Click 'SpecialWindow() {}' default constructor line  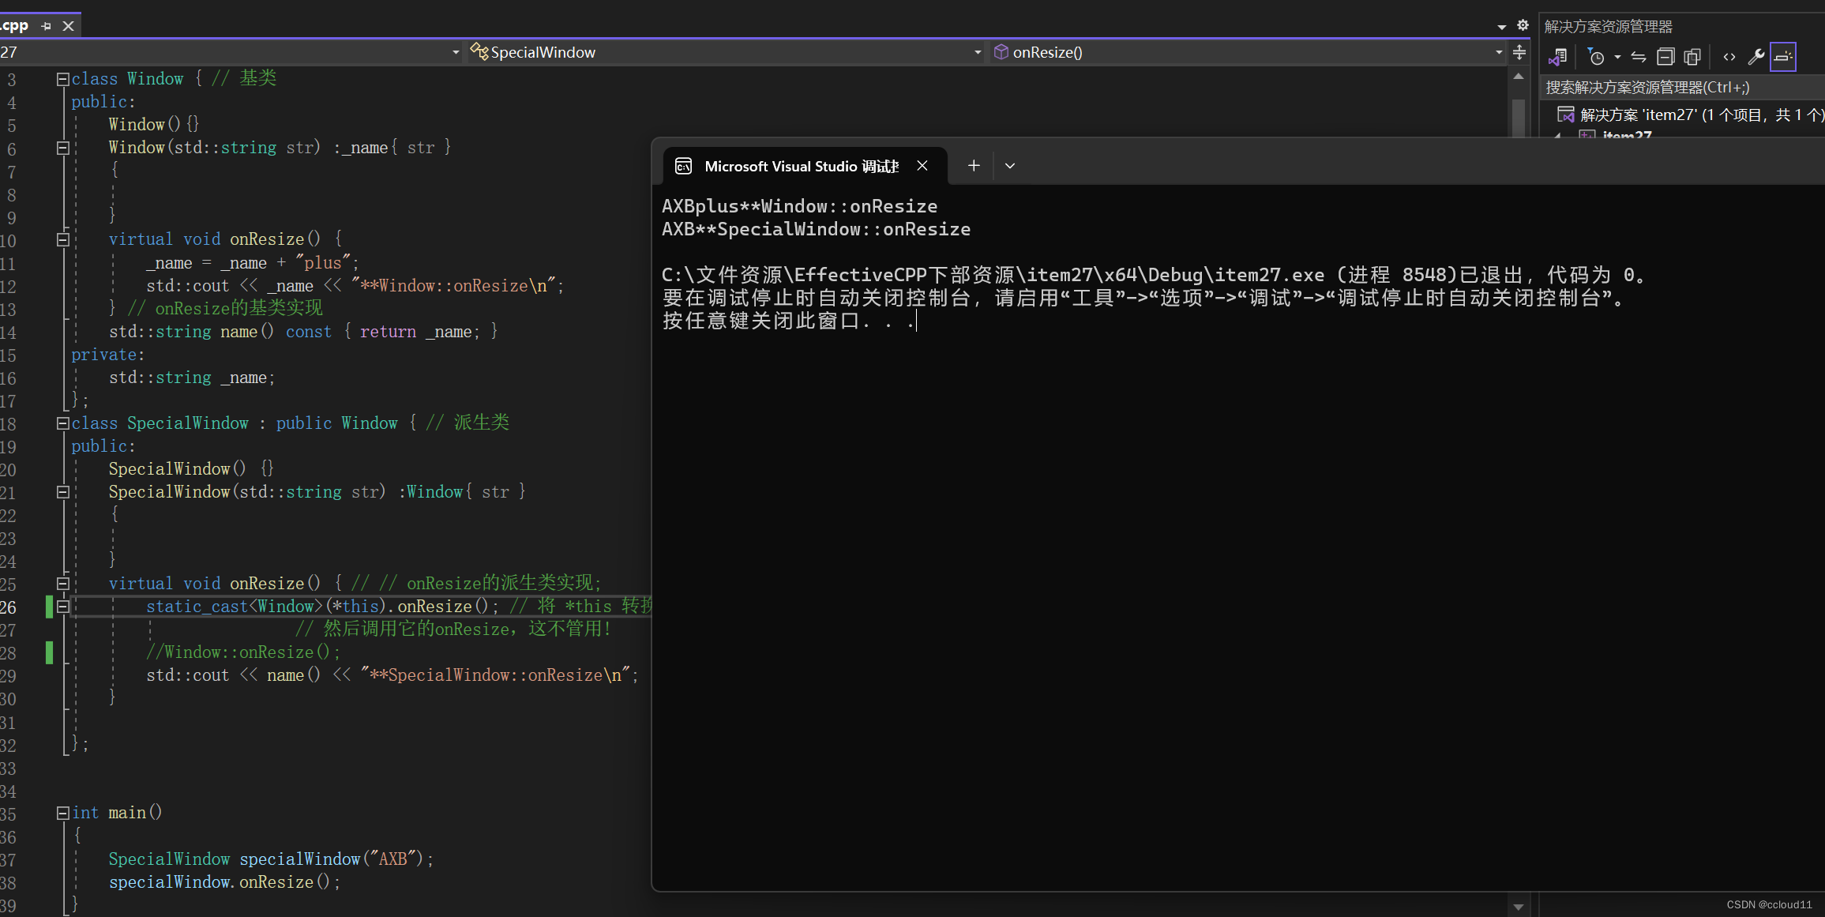(191, 469)
